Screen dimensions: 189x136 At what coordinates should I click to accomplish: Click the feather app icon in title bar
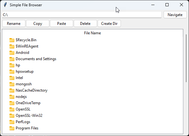pos(5,5)
